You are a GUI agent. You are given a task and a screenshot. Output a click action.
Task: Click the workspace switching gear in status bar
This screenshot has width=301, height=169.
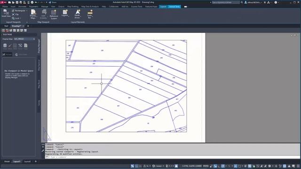269,166
